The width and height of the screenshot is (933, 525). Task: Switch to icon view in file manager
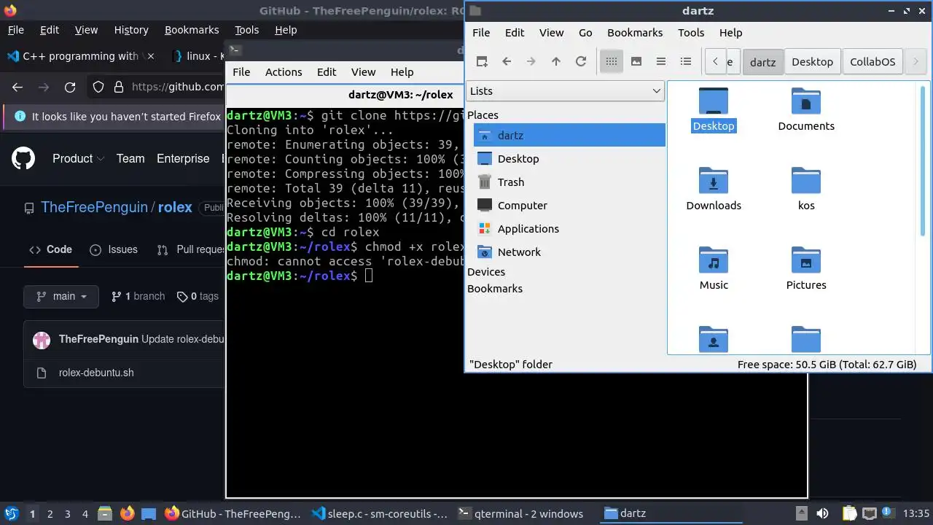click(x=612, y=62)
